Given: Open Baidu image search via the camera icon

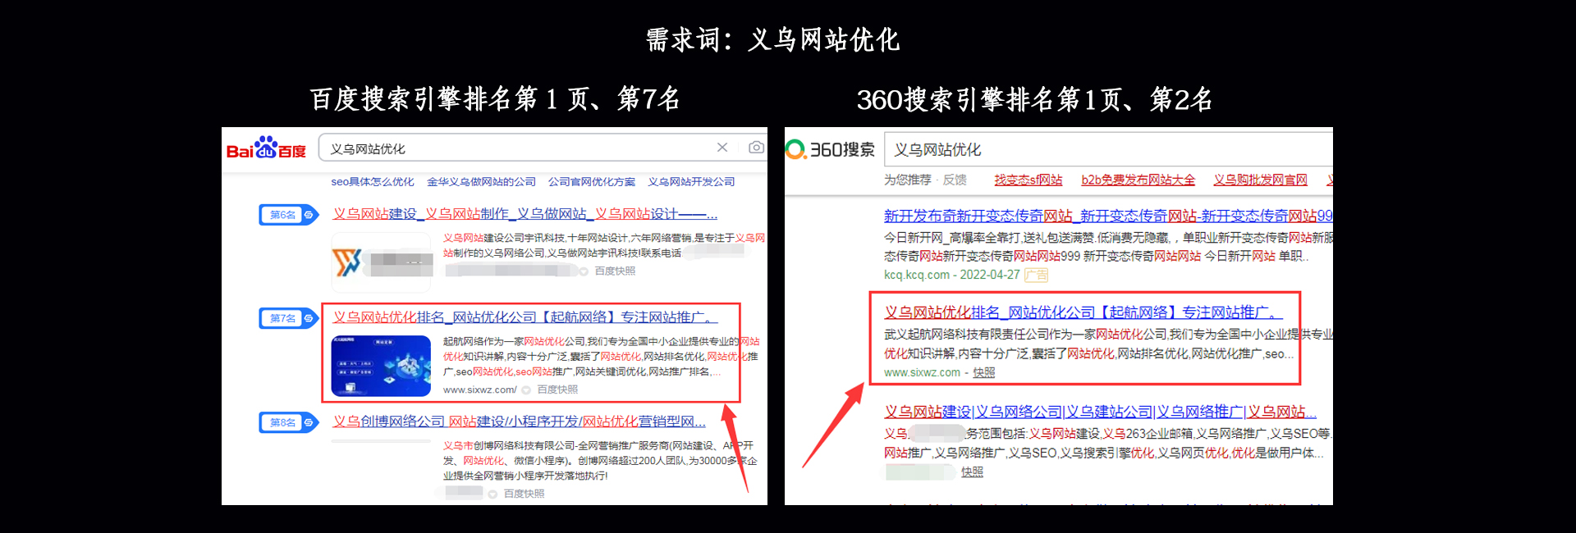Looking at the screenshot, I should pyautogui.click(x=756, y=148).
